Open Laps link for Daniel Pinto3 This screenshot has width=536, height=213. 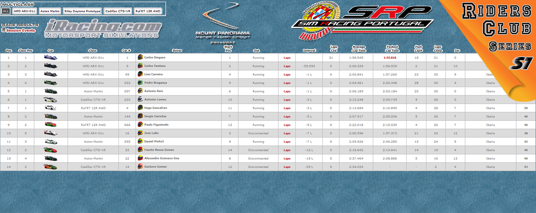click(287, 142)
